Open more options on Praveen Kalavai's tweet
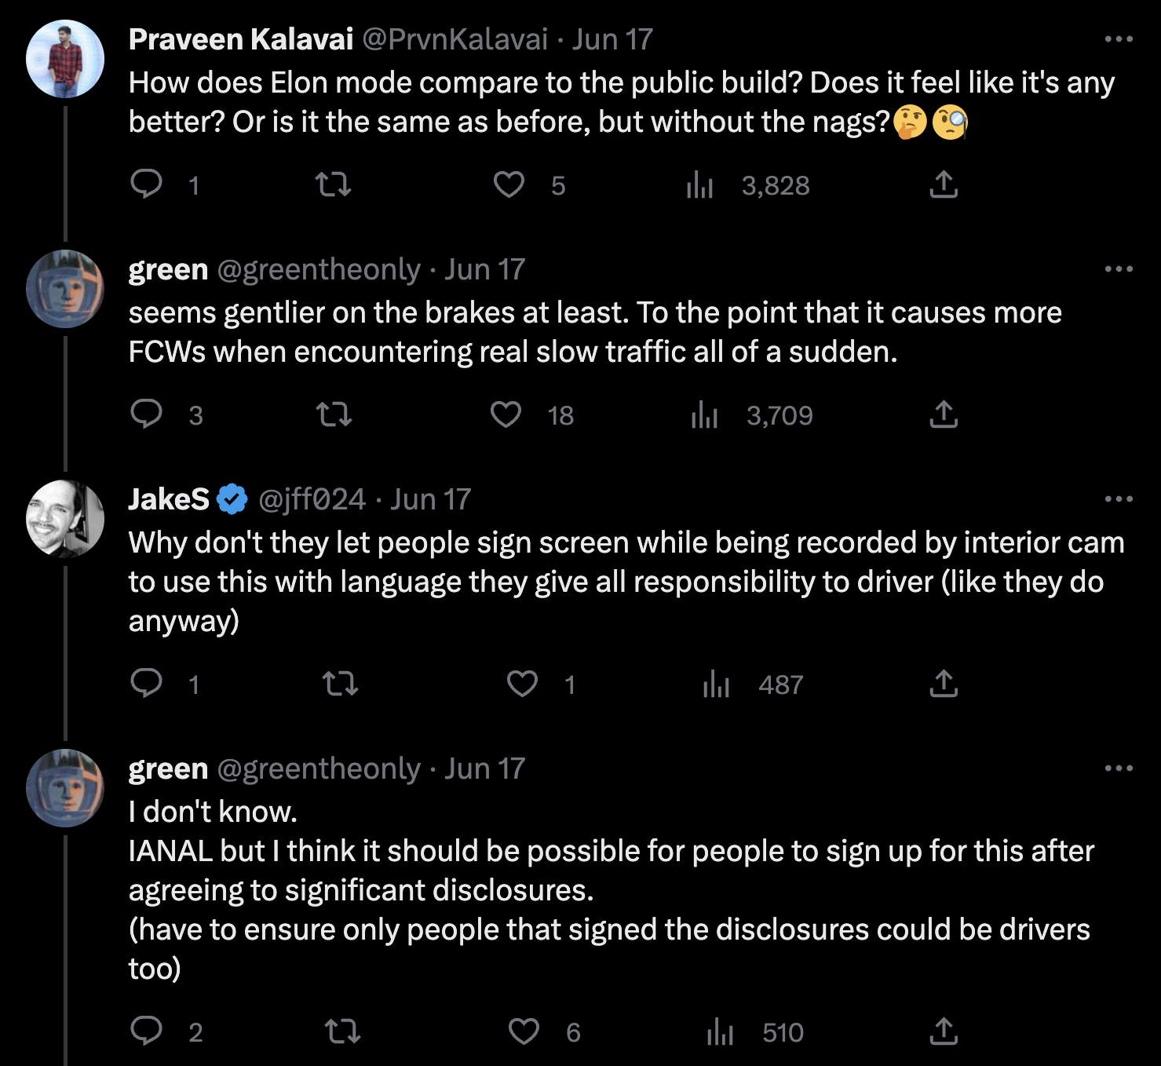1161x1066 pixels. click(1118, 39)
